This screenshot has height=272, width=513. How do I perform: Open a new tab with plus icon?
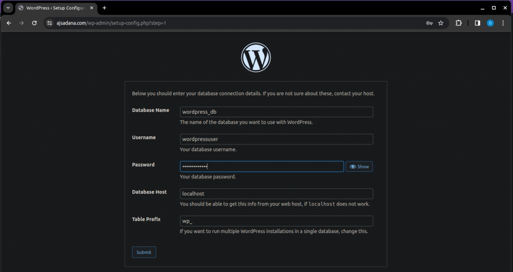104,8
